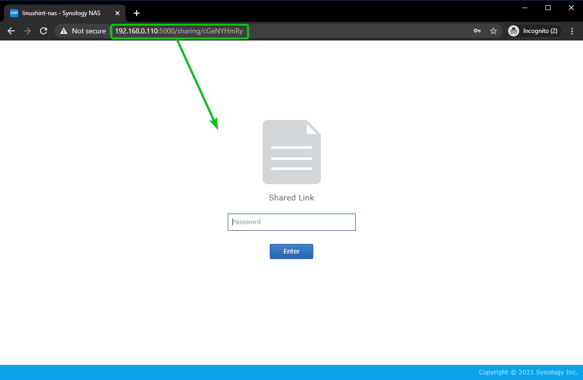Reload the page with the refresh icon
This screenshot has height=380, width=583.
coord(44,31)
